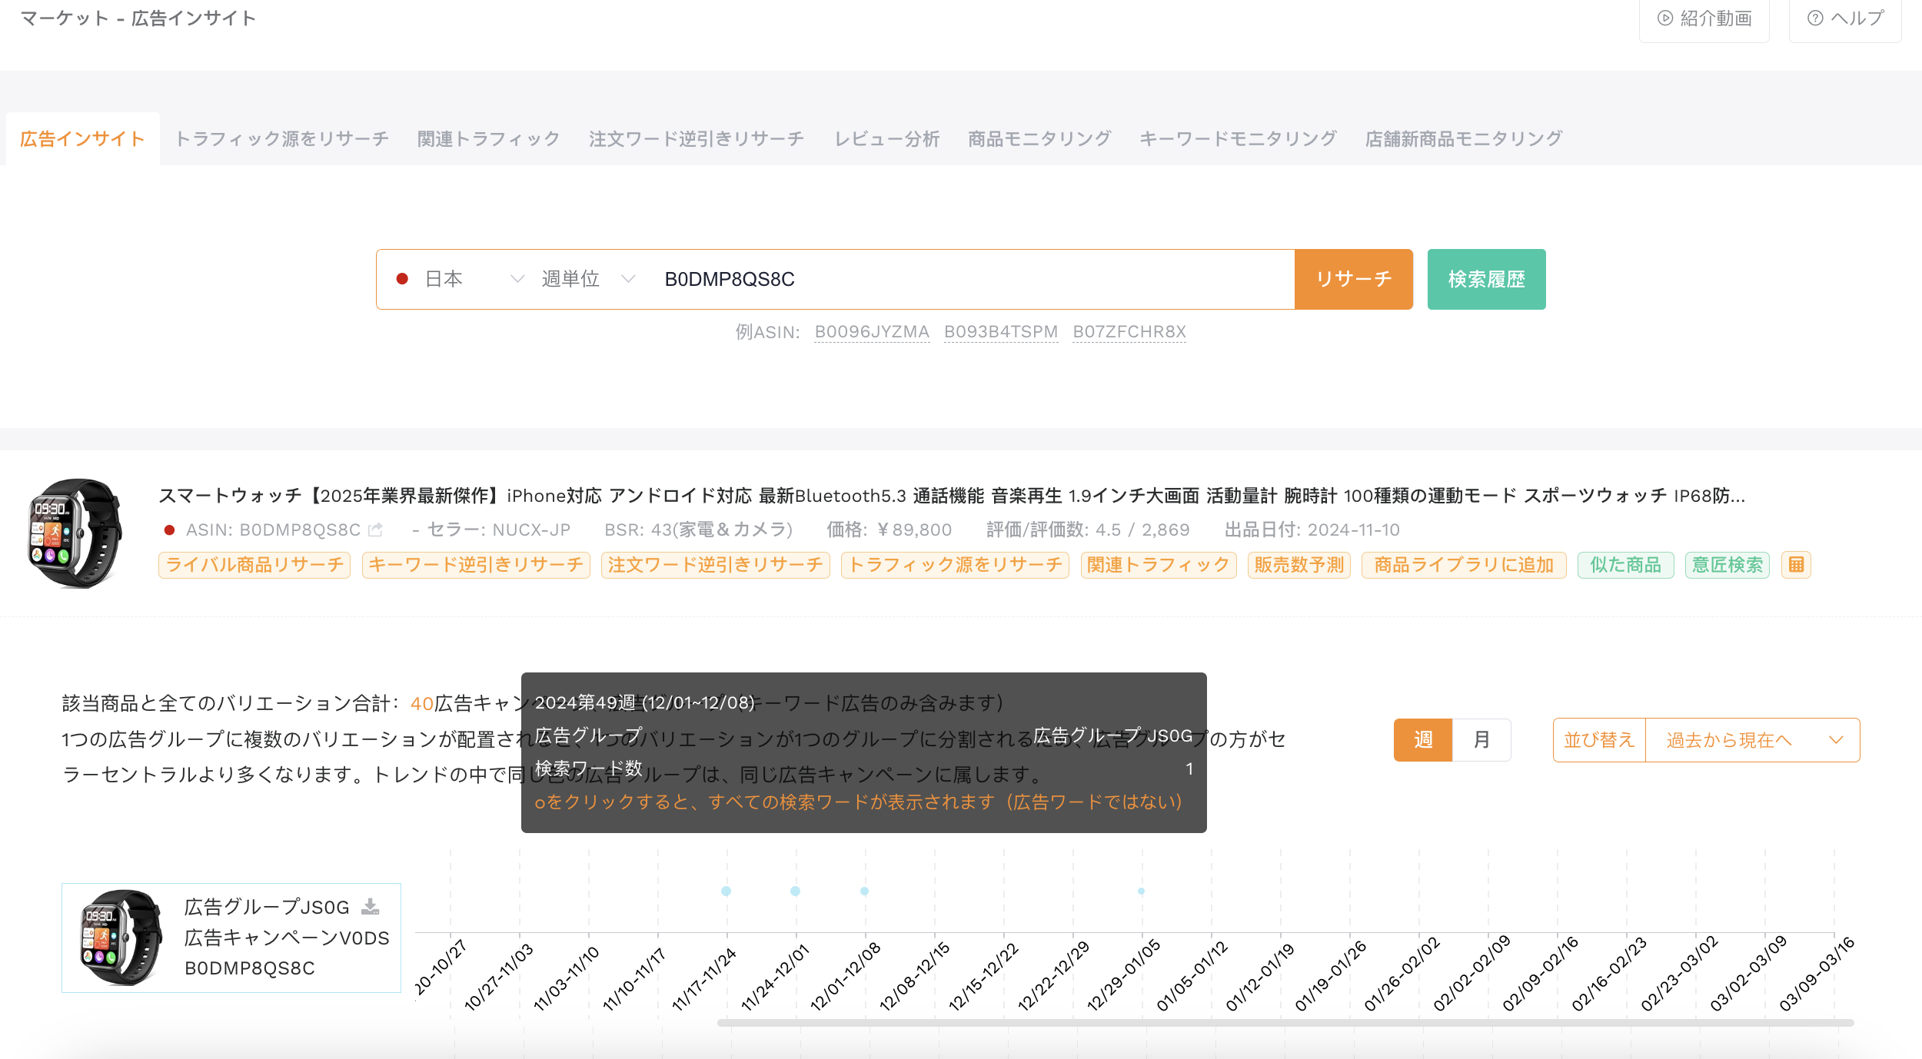Click キーワード逆引きリサーチ tag
The image size is (1922, 1059).
pos(476,565)
